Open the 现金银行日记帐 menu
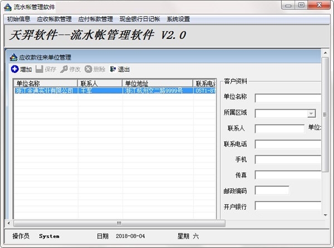334x248 pixels. pos(140,19)
